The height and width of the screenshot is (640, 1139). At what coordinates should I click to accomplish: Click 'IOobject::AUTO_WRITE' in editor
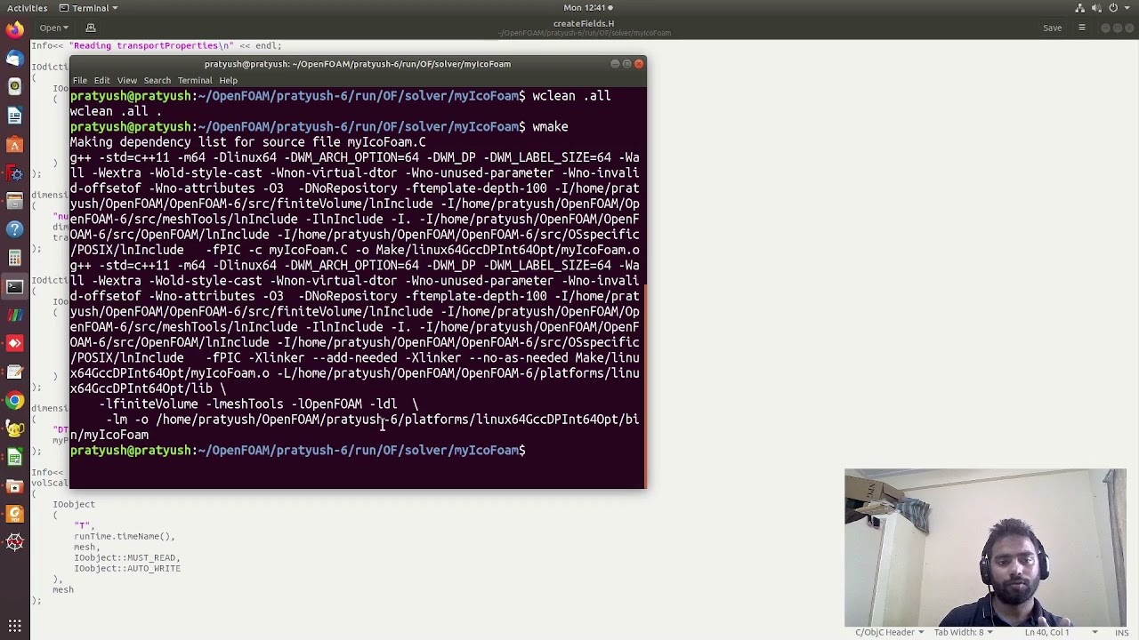(127, 569)
